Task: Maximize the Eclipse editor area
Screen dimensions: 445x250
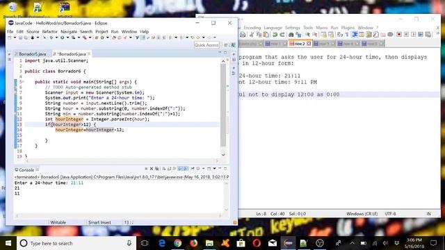Action: (x=225, y=53)
